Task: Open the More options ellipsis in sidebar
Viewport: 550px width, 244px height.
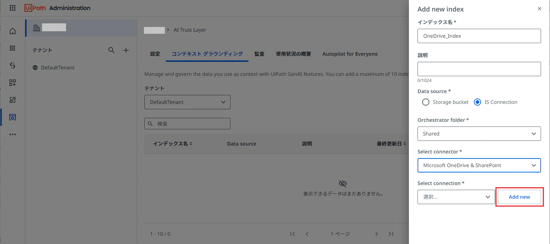Action: (x=13, y=134)
